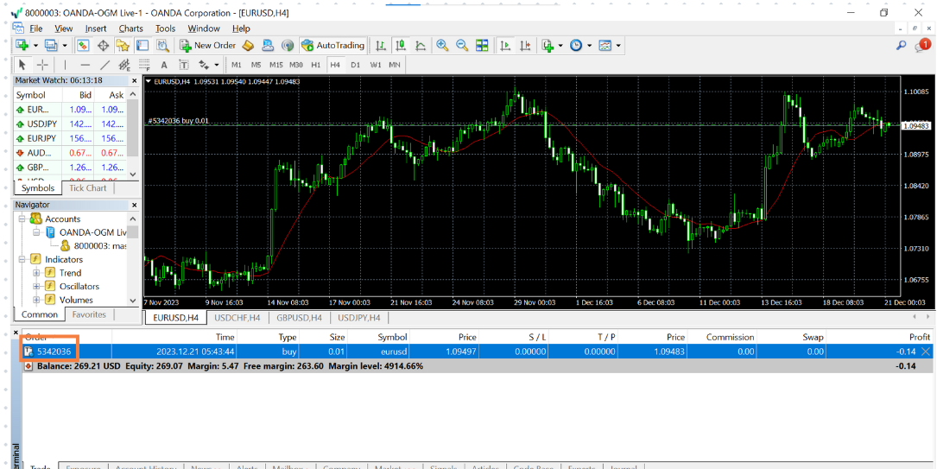The width and height of the screenshot is (937, 469).
Task: Open dropdown arrow next to Periodicity clock
Action: [x=589, y=46]
